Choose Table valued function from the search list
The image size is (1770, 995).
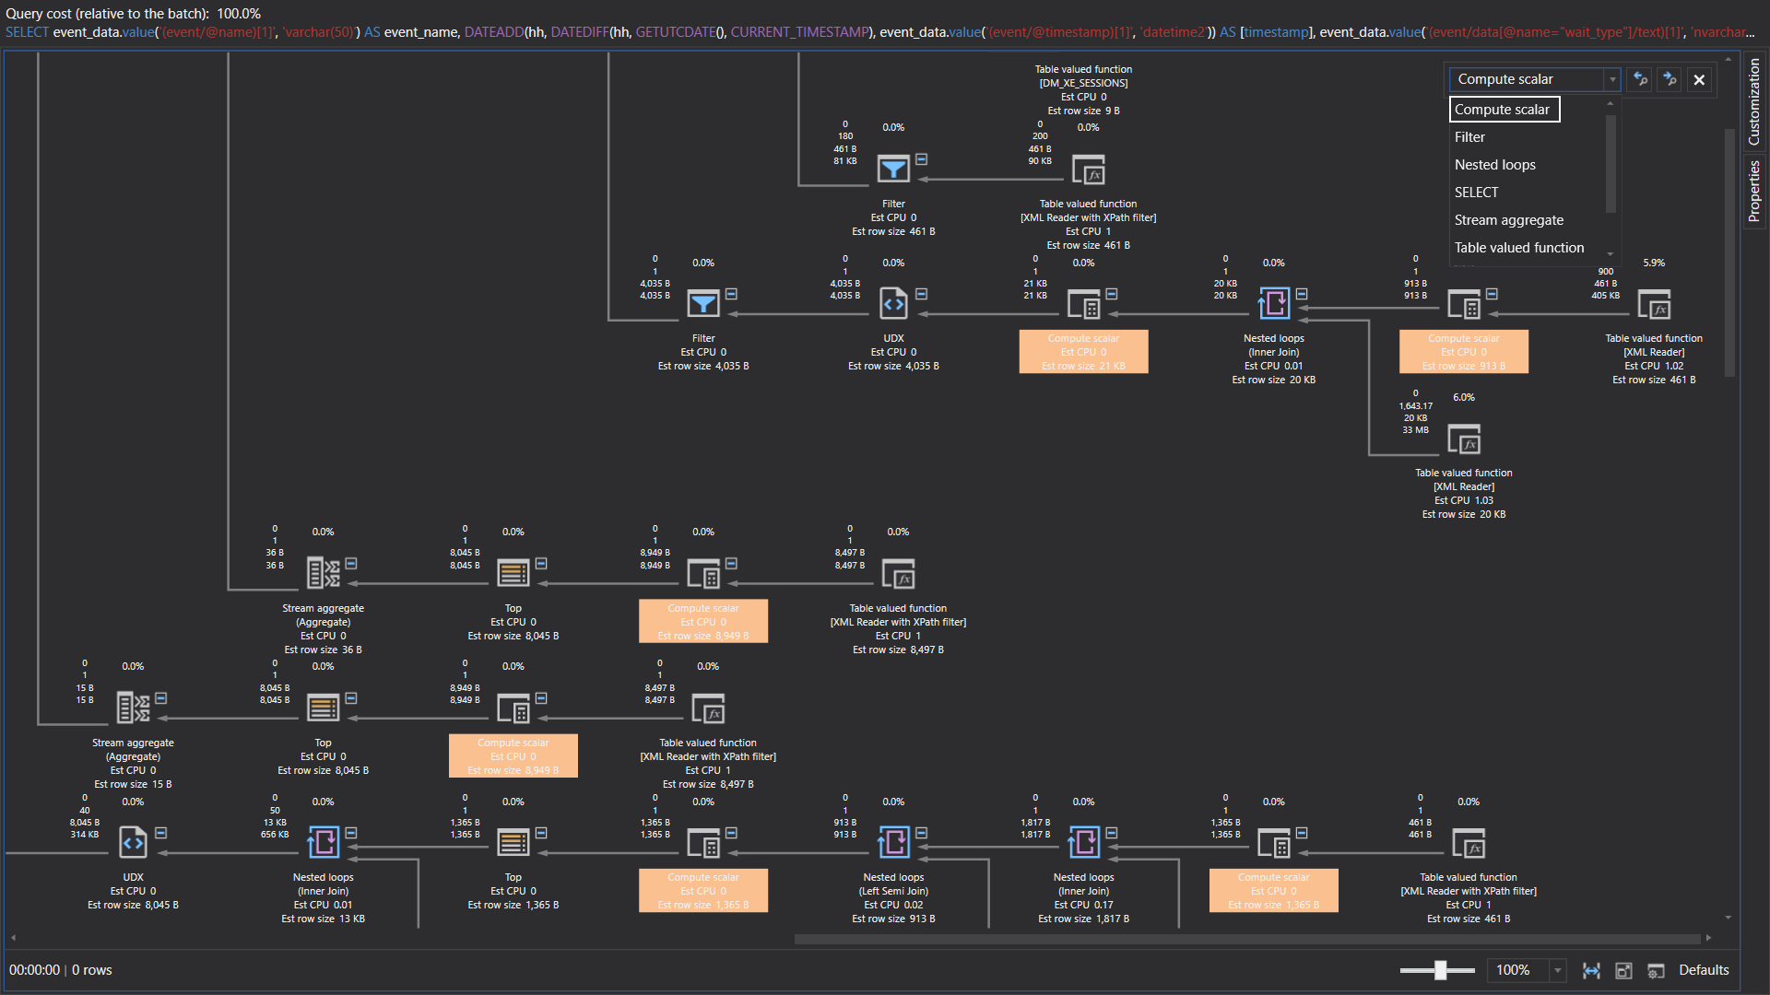[x=1518, y=248]
